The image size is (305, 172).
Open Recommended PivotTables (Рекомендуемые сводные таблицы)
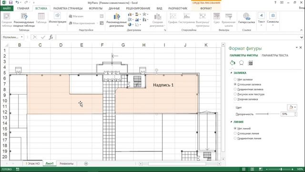[x=24, y=20]
